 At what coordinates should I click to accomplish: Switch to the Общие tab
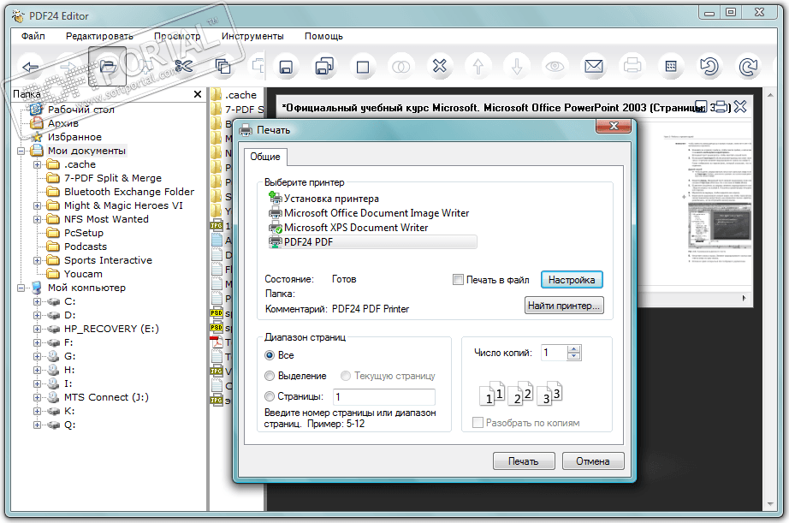tap(265, 157)
